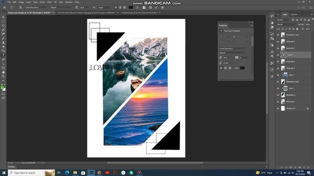
Task: Open font family dropdown in options bar
Action: (x=36, y=7)
